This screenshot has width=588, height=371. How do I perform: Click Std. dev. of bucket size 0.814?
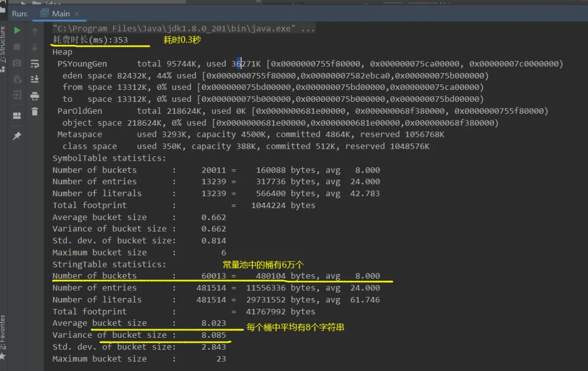[x=139, y=241]
